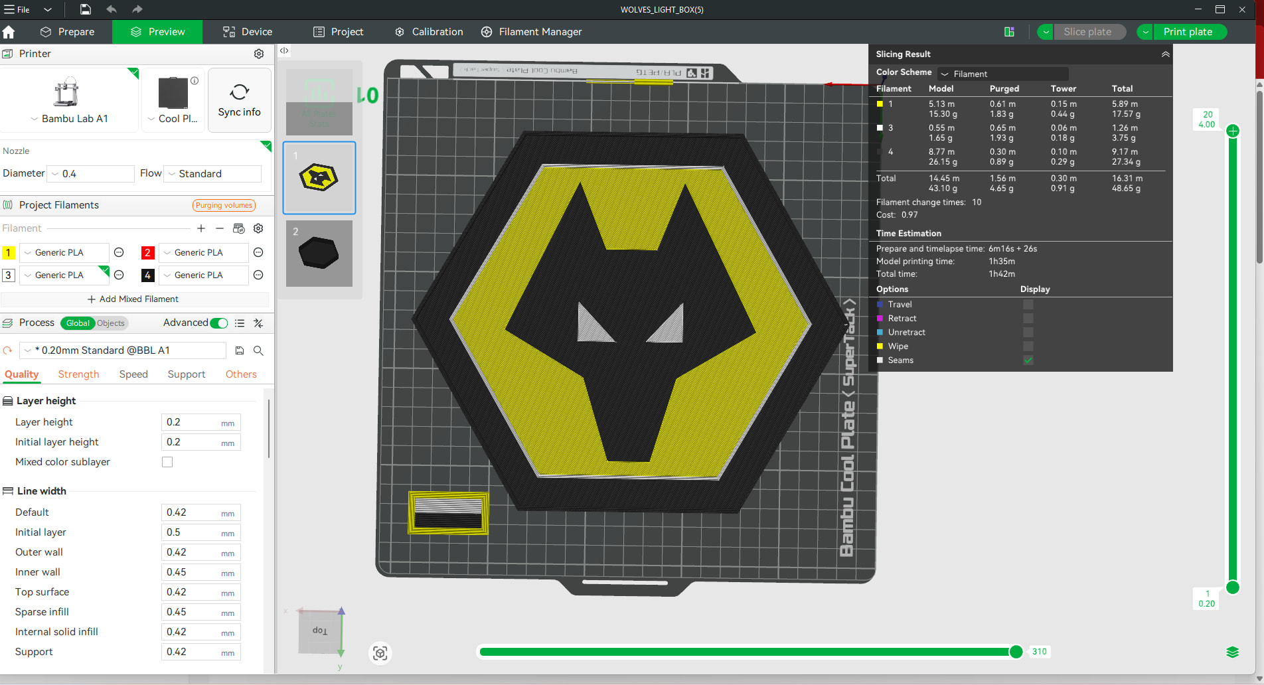Screen dimensions: 1264x685
Task: Switch to the Project tab
Action: click(339, 32)
